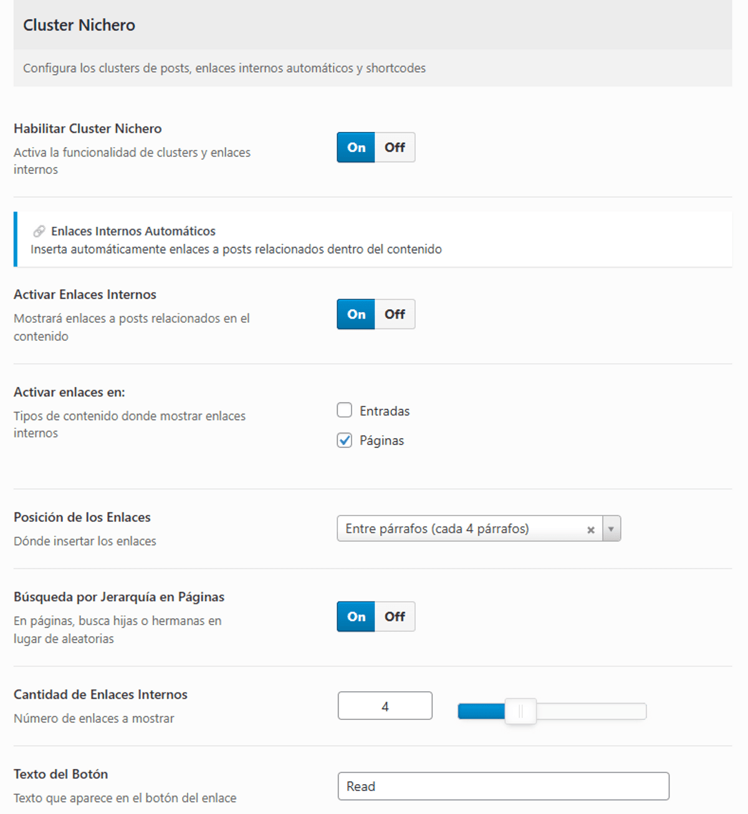Check the Entradas checkbox
This screenshot has height=814, width=748.
[x=345, y=410]
